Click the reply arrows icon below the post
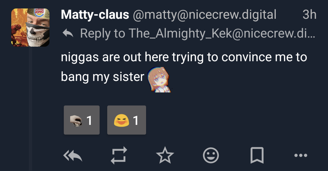Image resolution: width=328 pixels, height=171 pixels. (x=73, y=156)
